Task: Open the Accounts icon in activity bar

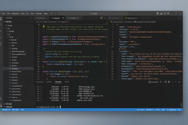Action: 1,99
